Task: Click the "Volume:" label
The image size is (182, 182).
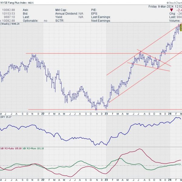Action: coord(175,21)
